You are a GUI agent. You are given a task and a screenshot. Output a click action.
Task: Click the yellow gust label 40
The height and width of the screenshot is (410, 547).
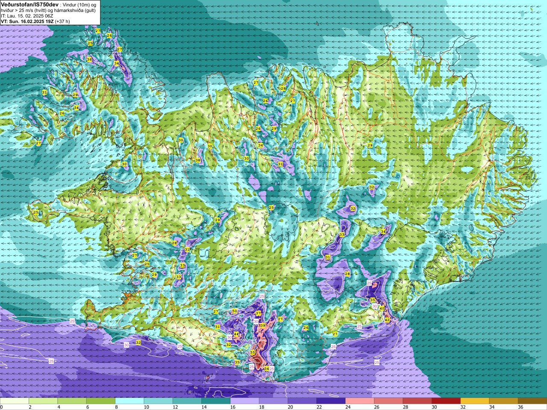point(382,308)
